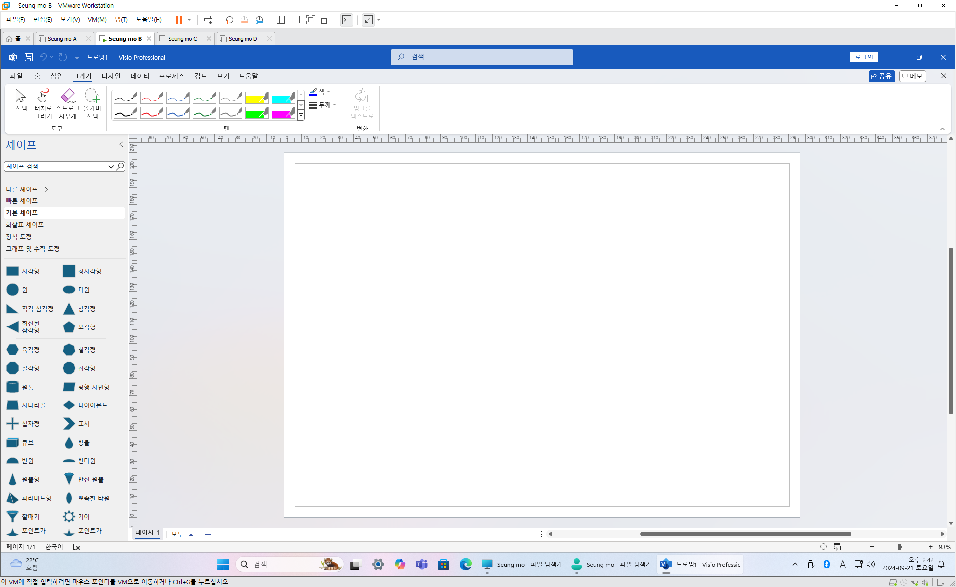Viewport: 956px width, 587px height.
Task: Collapse the Shapes panel
Action: pyautogui.click(x=121, y=144)
